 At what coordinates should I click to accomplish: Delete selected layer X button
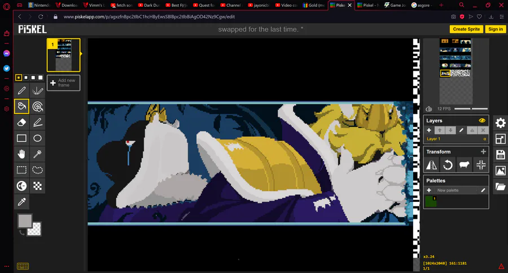pyautogui.click(x=483, y=130)
